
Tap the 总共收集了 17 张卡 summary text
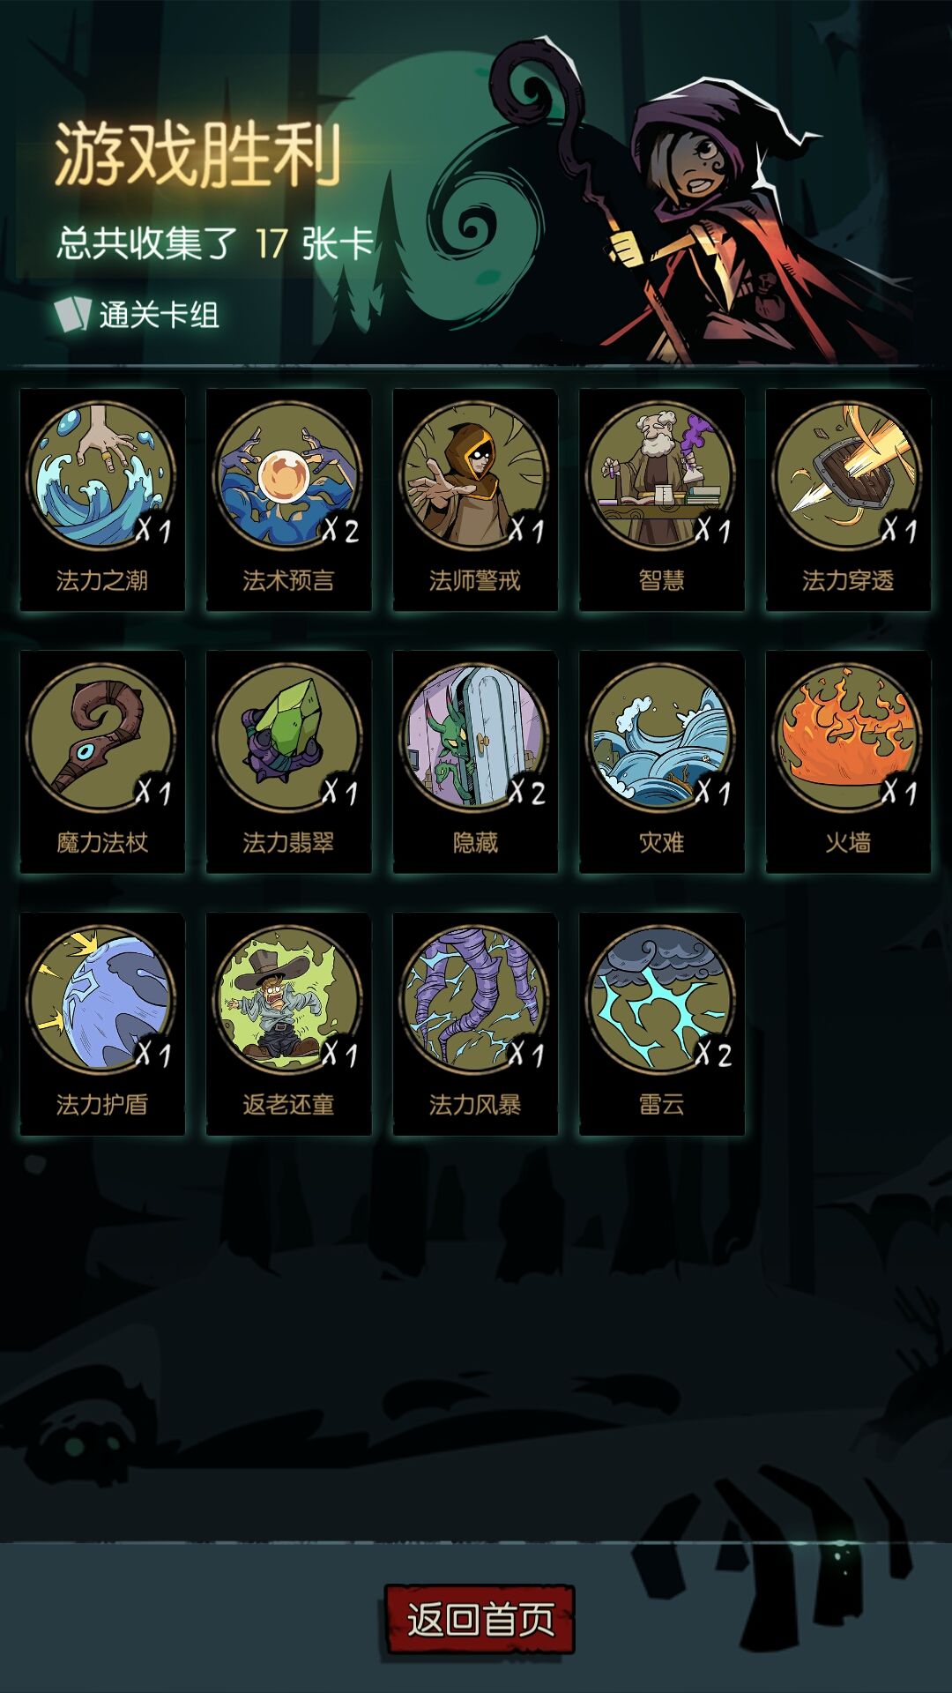(x=216, y=243)
